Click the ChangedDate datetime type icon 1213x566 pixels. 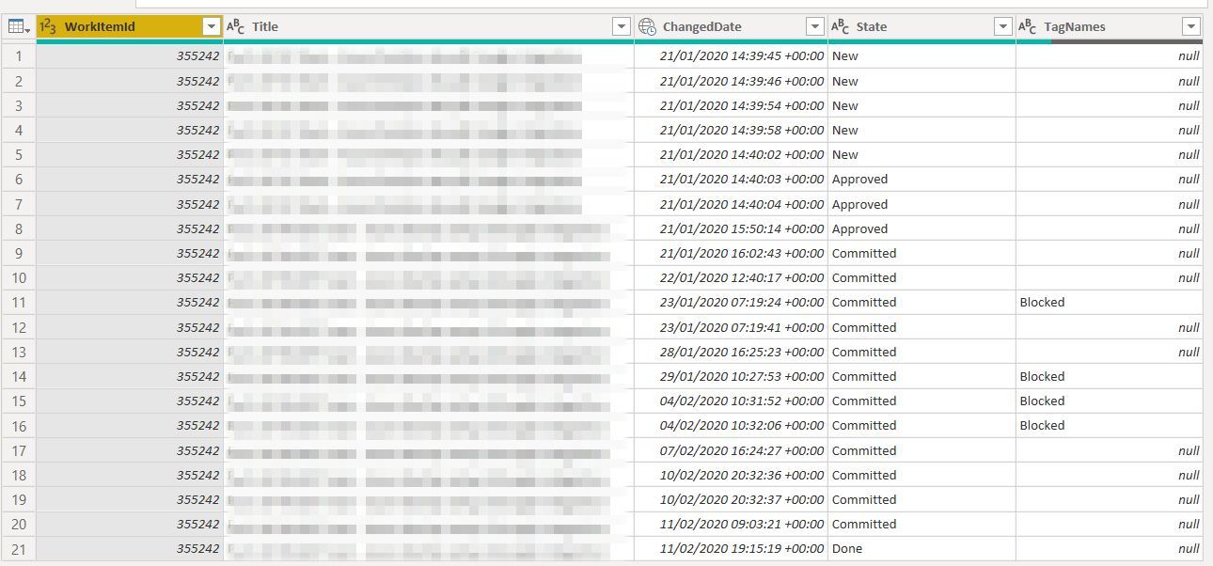pyautogui.click(x=647, y=26)
